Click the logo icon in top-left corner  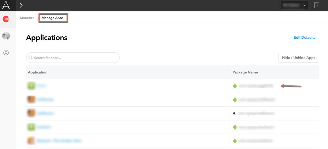click(x=6, y=5)
